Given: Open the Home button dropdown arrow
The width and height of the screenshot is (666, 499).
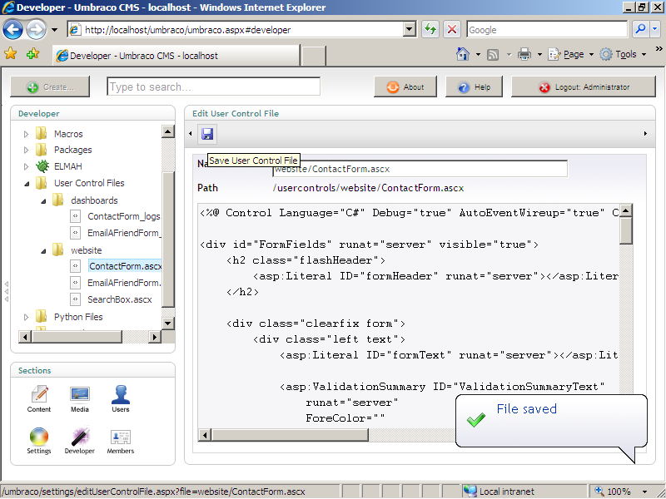Looking at the screenshot, I should click(x=478, y=55).
